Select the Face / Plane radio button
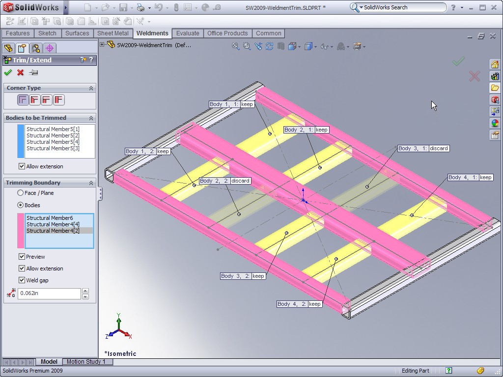The height and width of the screenshot is (377, 503). point(21,193)
